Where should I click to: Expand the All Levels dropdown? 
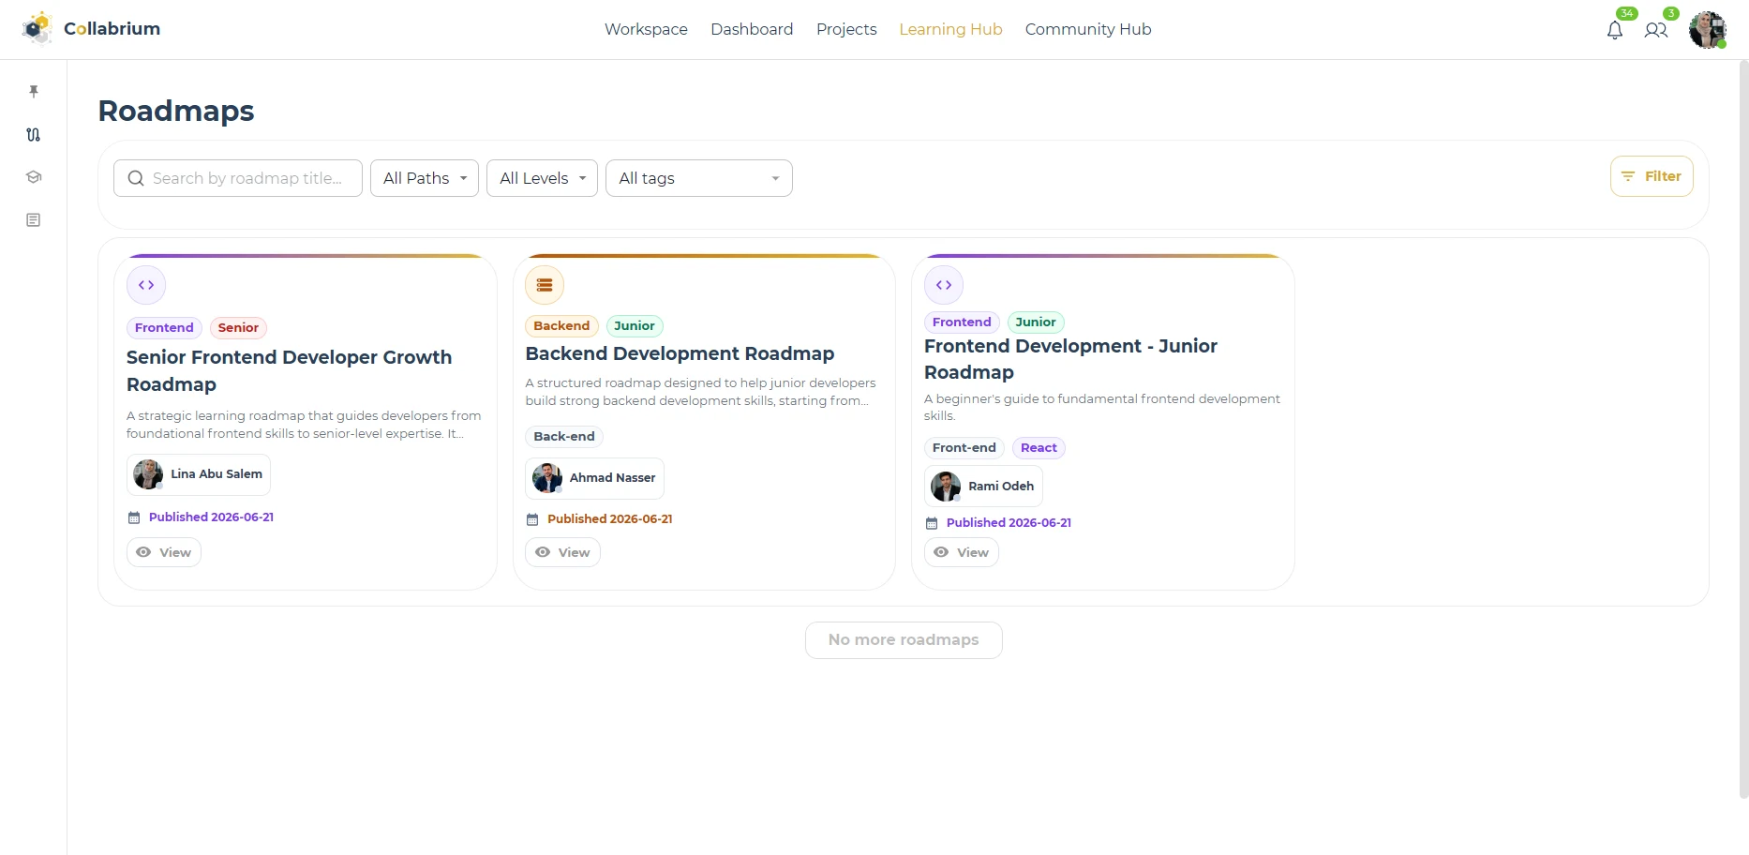point(542,178)
